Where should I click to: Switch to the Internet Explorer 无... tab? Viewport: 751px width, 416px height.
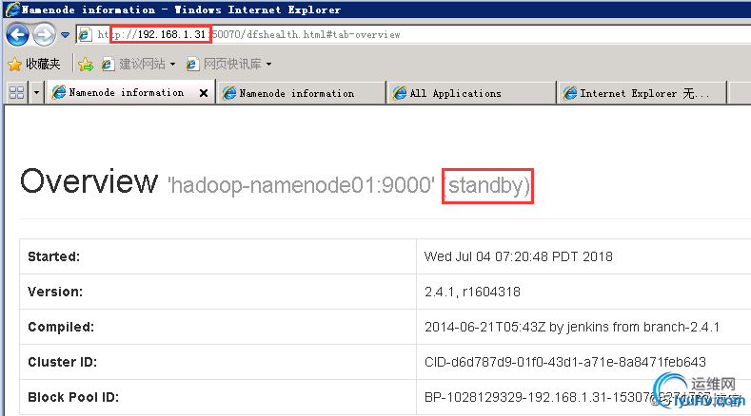click(642, 93)
